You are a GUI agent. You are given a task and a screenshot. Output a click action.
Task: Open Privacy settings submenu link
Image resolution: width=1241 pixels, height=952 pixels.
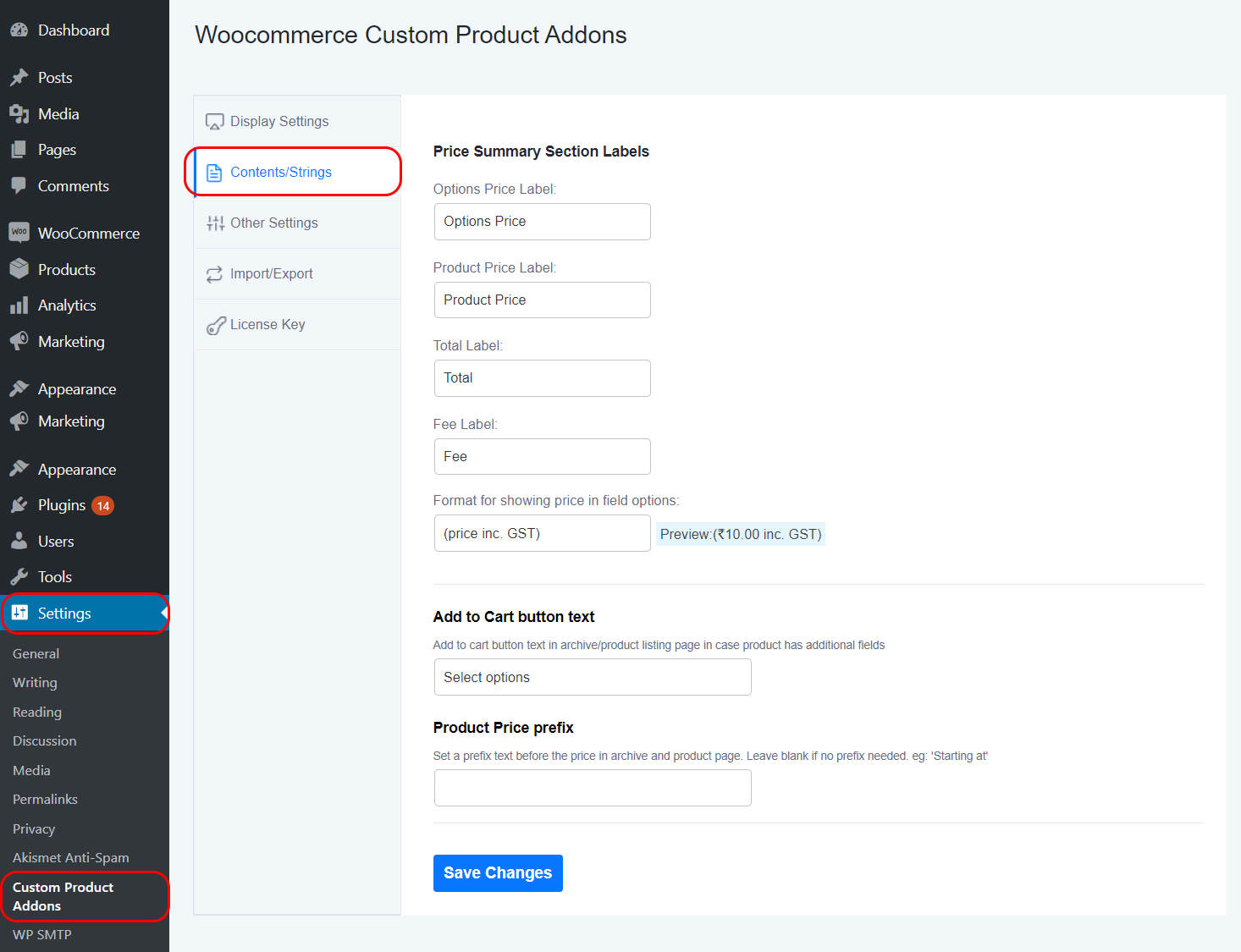click(34, 829)
